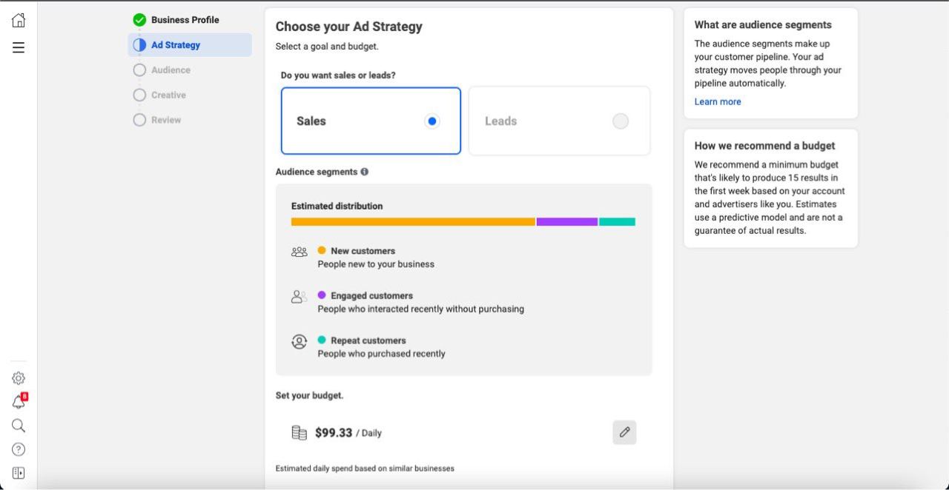
Task: Click the green Business Profile checkmark
Action: click(x=139, y=20)
